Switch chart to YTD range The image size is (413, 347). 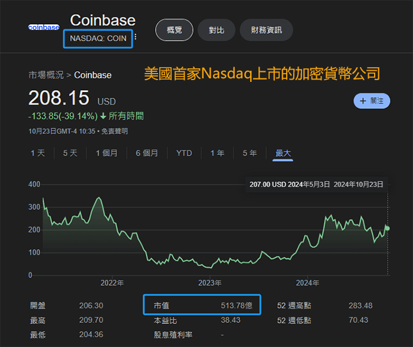(184, 153)
